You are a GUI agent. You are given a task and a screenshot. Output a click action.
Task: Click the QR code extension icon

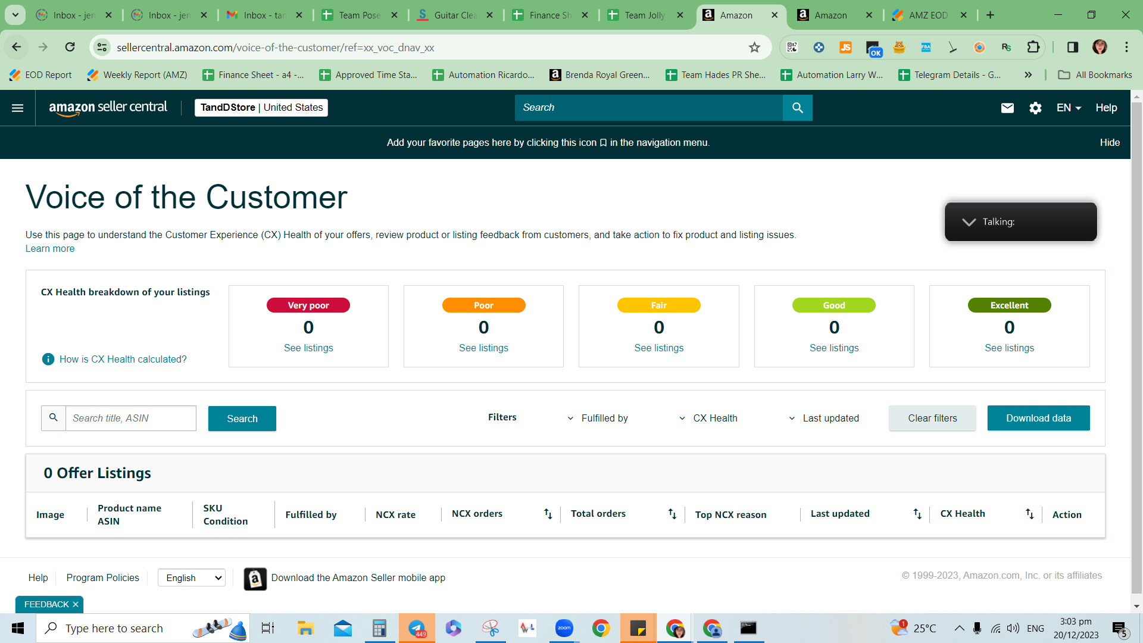tap(792, 47)
